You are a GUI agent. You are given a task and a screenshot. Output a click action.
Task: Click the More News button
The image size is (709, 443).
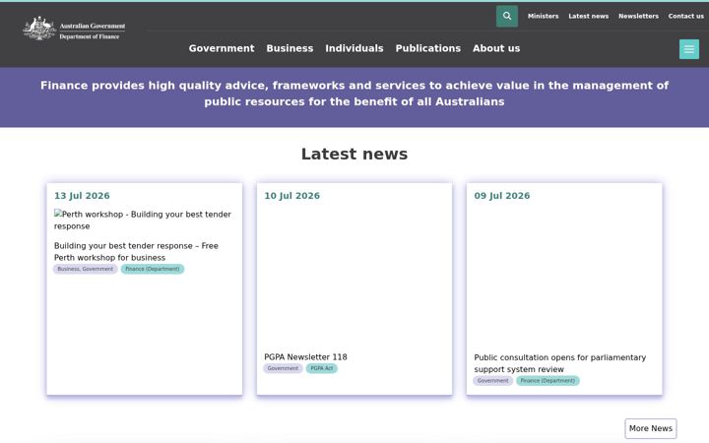pyautogui.click(x=651, y=428)
